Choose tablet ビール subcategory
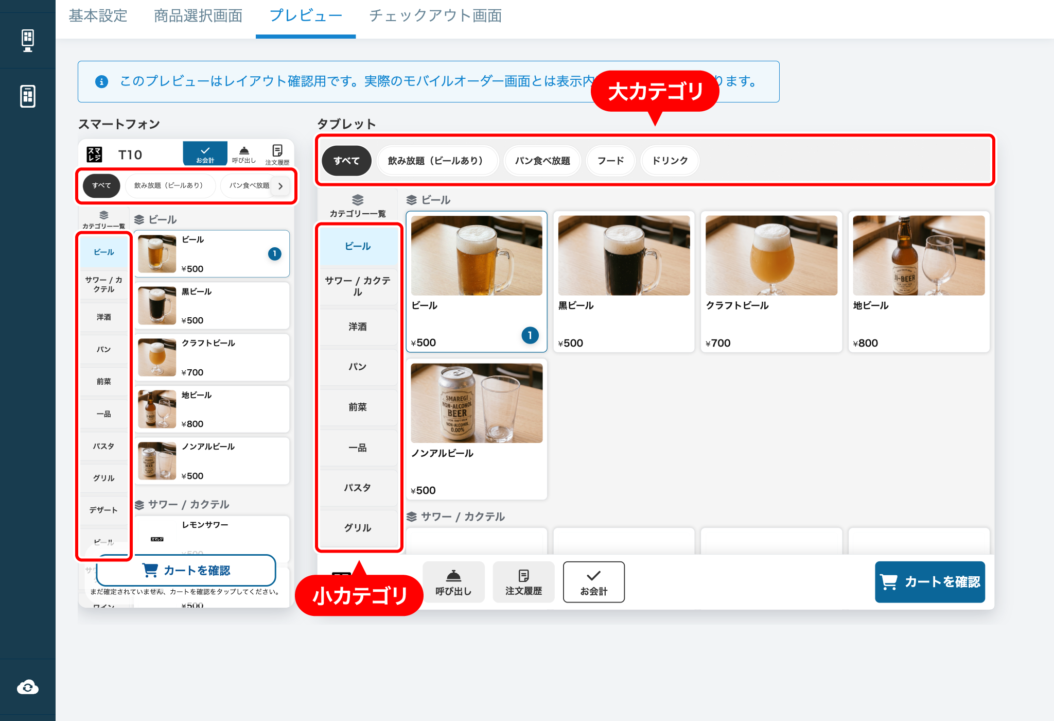 (358, 246)
